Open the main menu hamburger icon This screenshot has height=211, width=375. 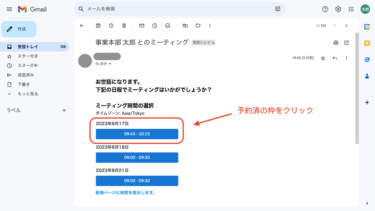click(x=9, y=9)
